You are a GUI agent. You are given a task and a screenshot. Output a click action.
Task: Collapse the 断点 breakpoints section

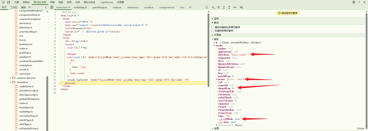(x=212, y=23)
